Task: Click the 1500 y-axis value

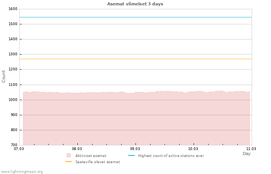Action: [x=12, y=24]
